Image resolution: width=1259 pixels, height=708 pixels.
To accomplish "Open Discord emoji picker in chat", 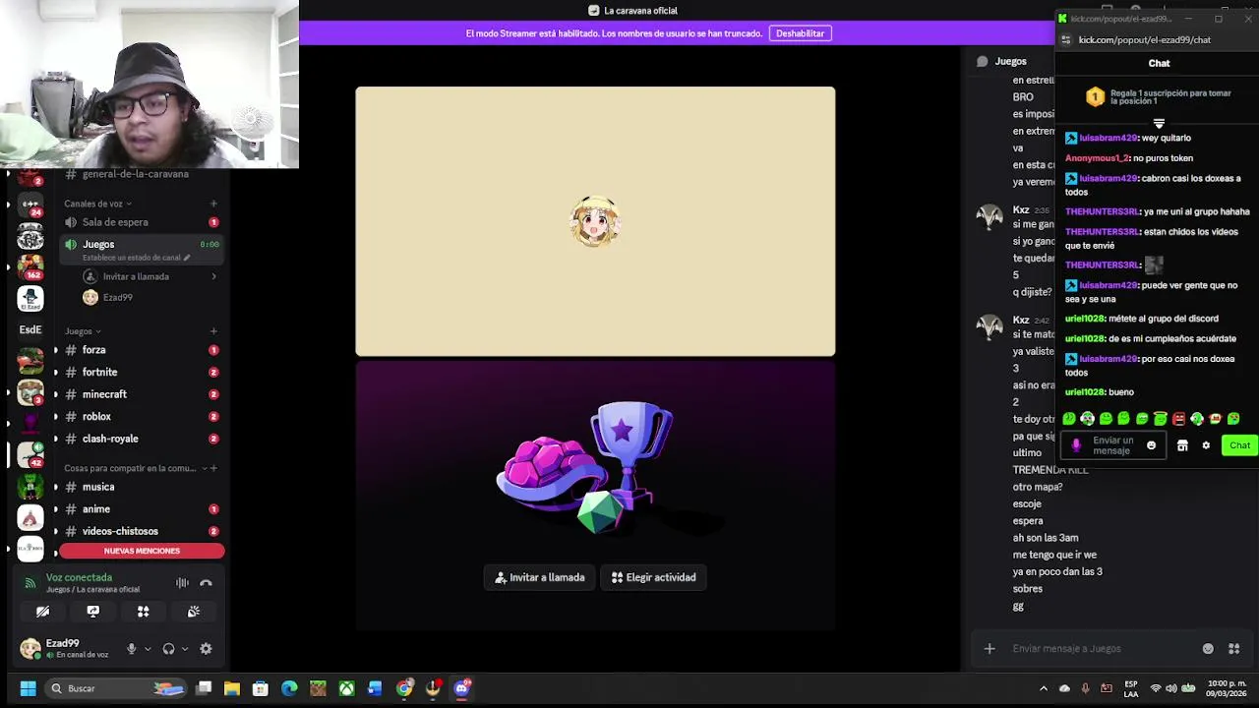I will pos(1208,649).
